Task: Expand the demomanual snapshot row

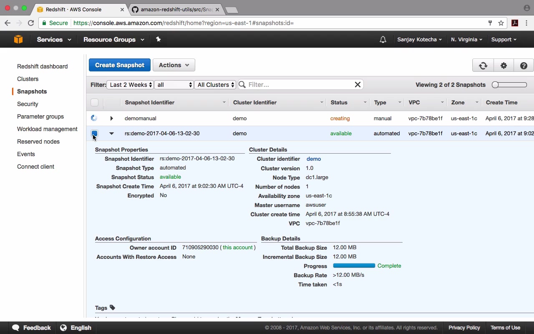Action: click(111, 119)
